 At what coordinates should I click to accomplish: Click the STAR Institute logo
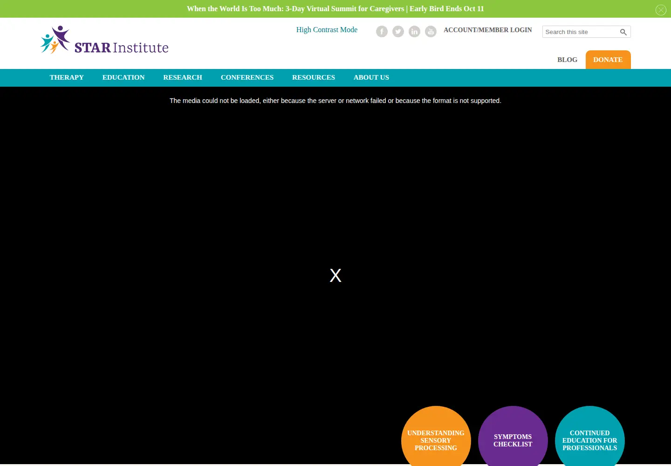[104, 40]
